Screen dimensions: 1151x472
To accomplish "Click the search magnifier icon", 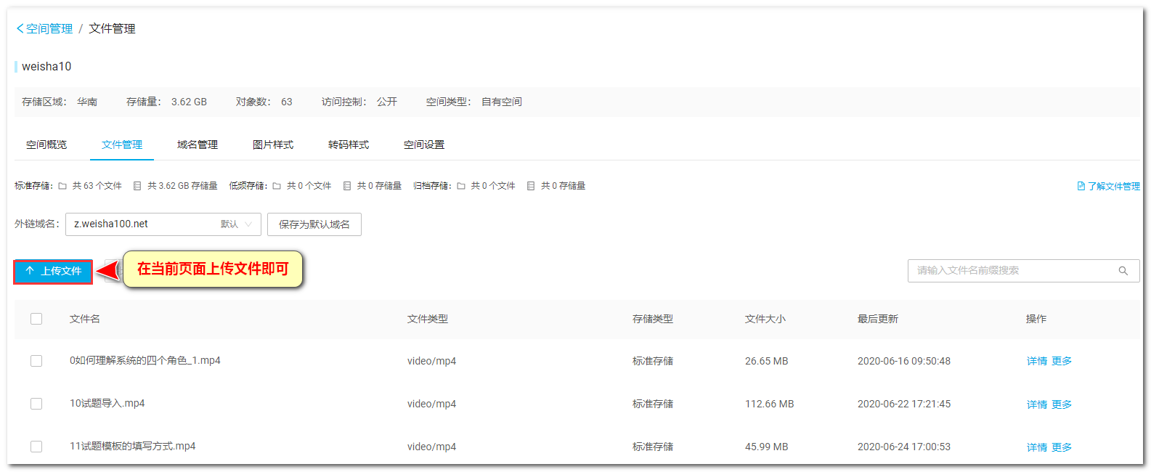I will point(1123,271).
